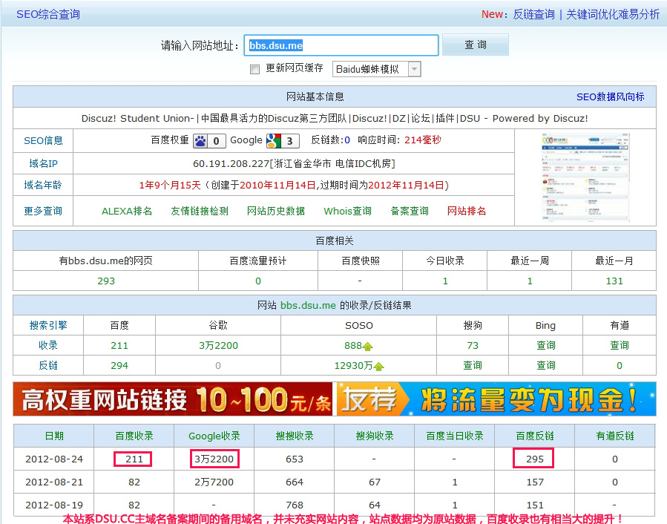Click the 查询 search button
Image resolution: width=667 pixels, height=524 pixels.
(x=475, y=45)
